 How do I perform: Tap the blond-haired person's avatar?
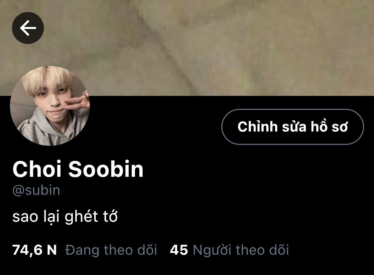[x=50, y=106]
